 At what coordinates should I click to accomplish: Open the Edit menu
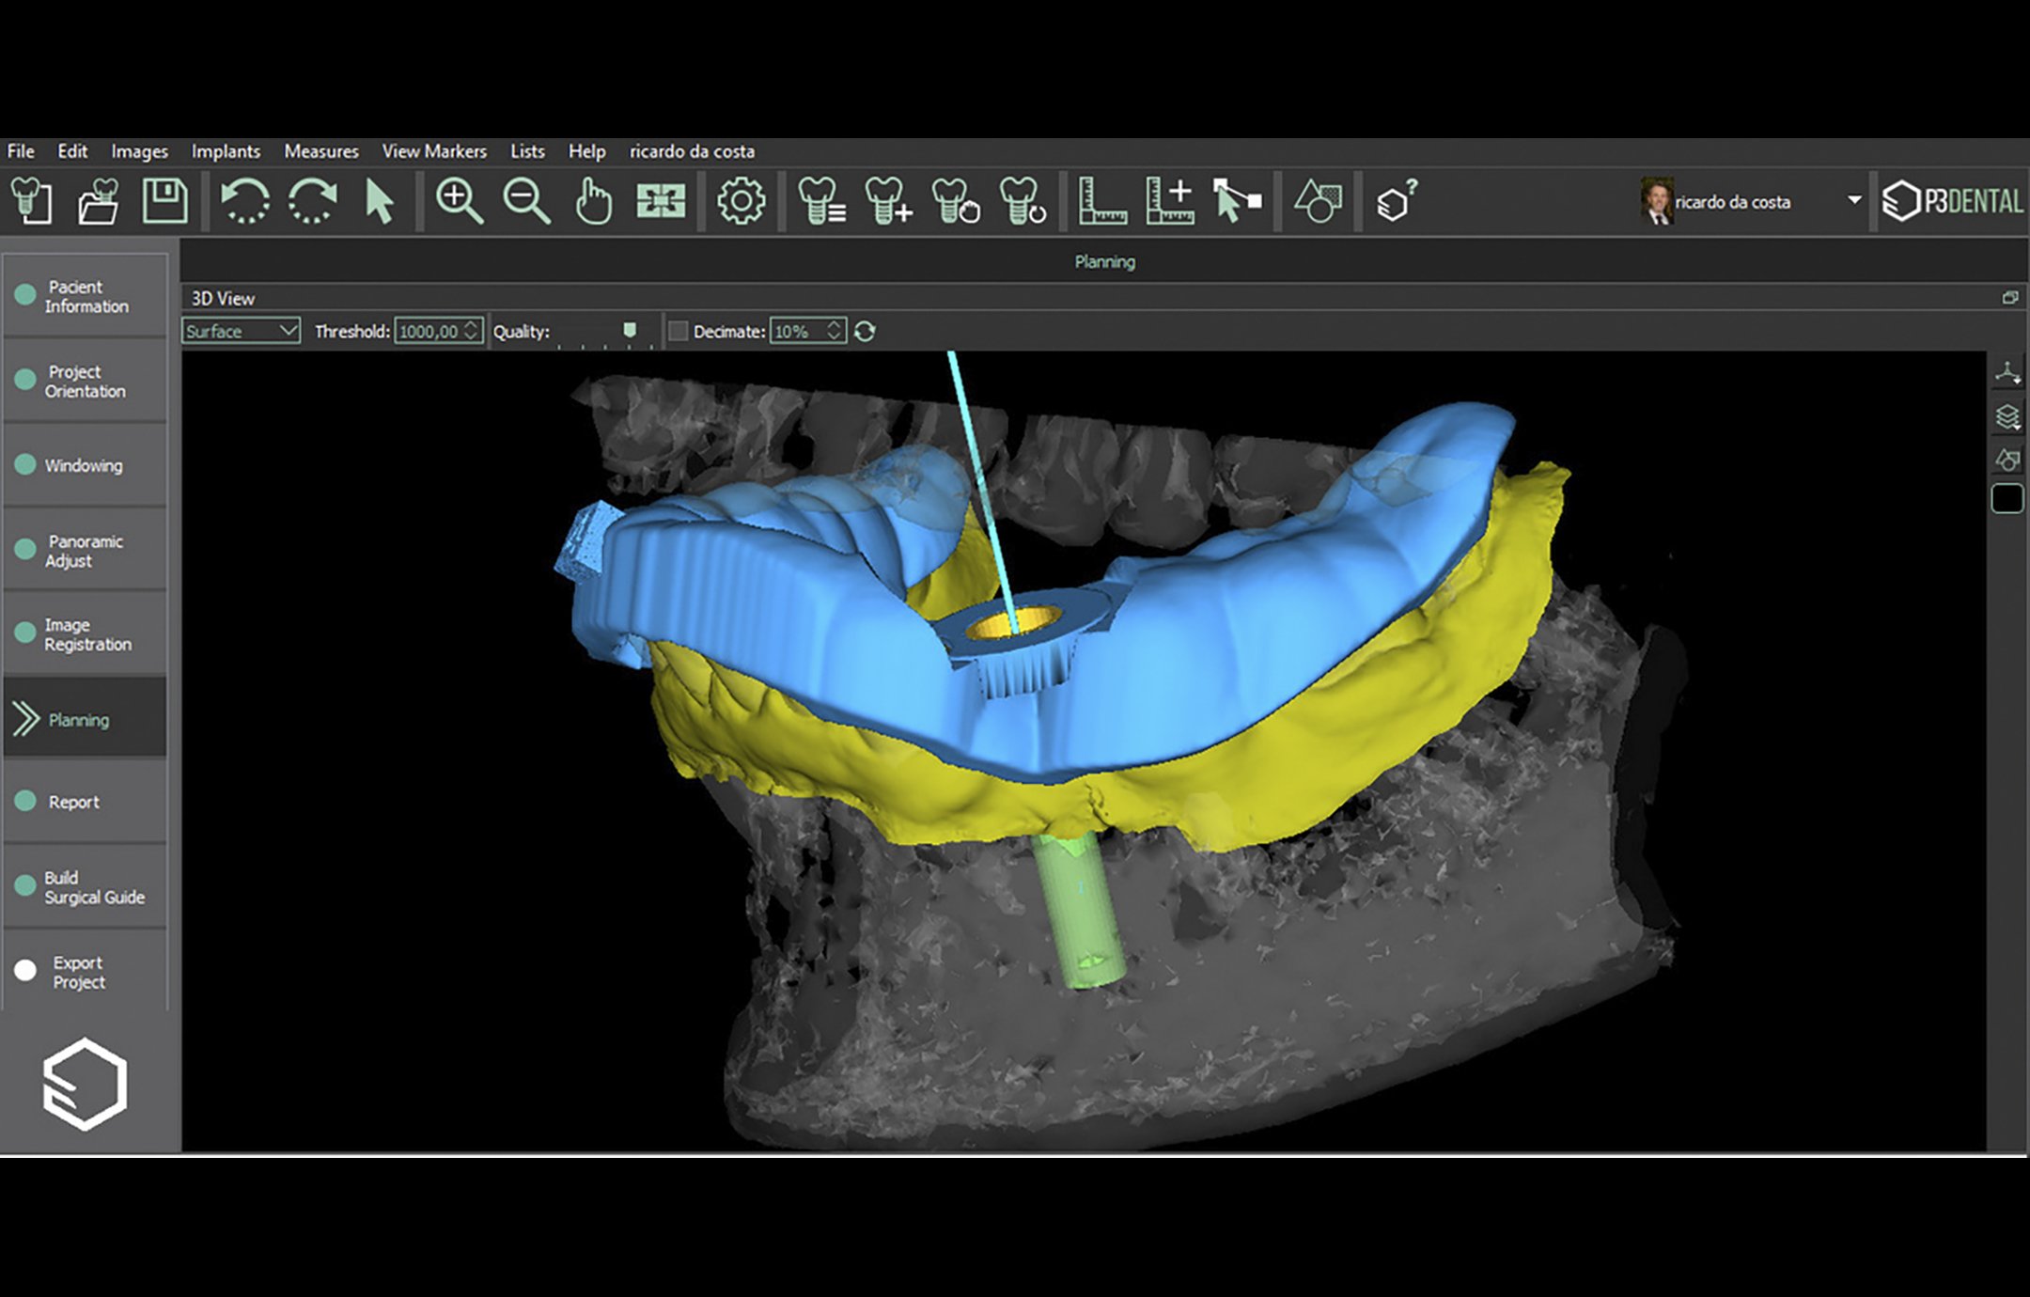[x=72, y=151]
